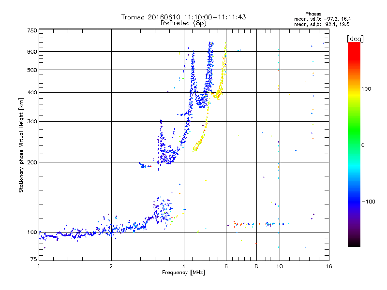Click y-axis tick label '600'

click(32, 52)
